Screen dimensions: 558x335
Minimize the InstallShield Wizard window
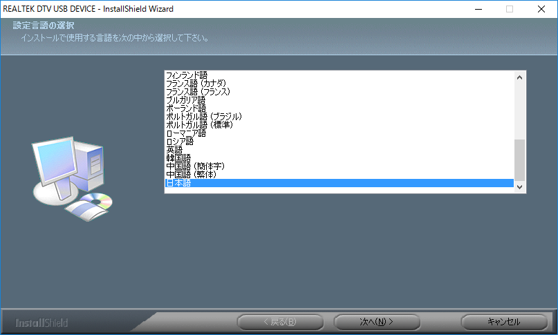coord(478,9)
